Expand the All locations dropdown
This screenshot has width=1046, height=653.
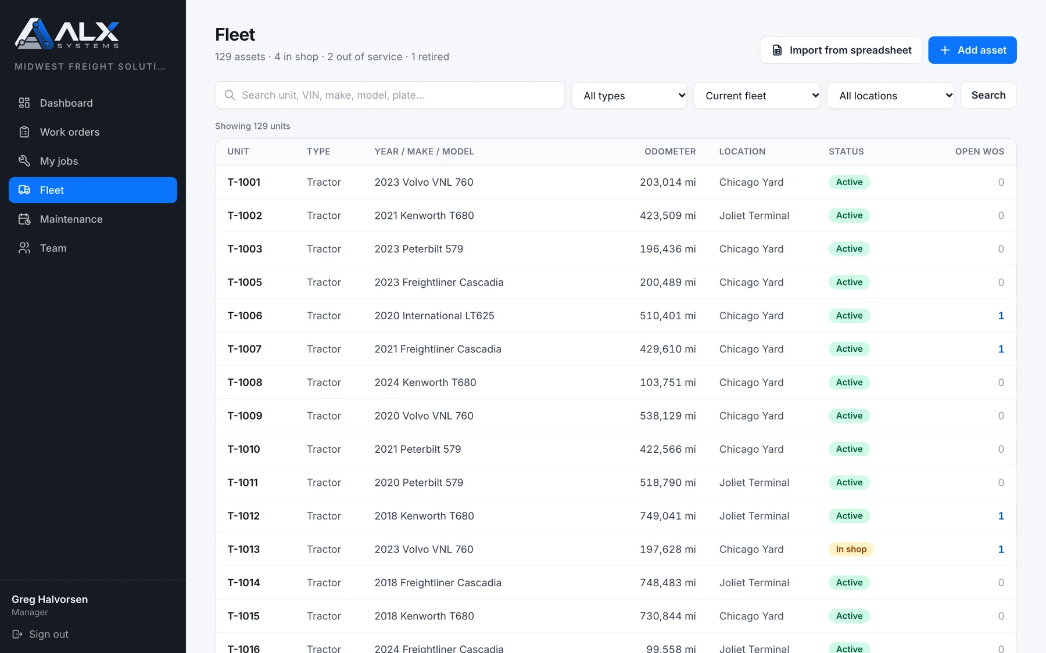coord(890,95)
